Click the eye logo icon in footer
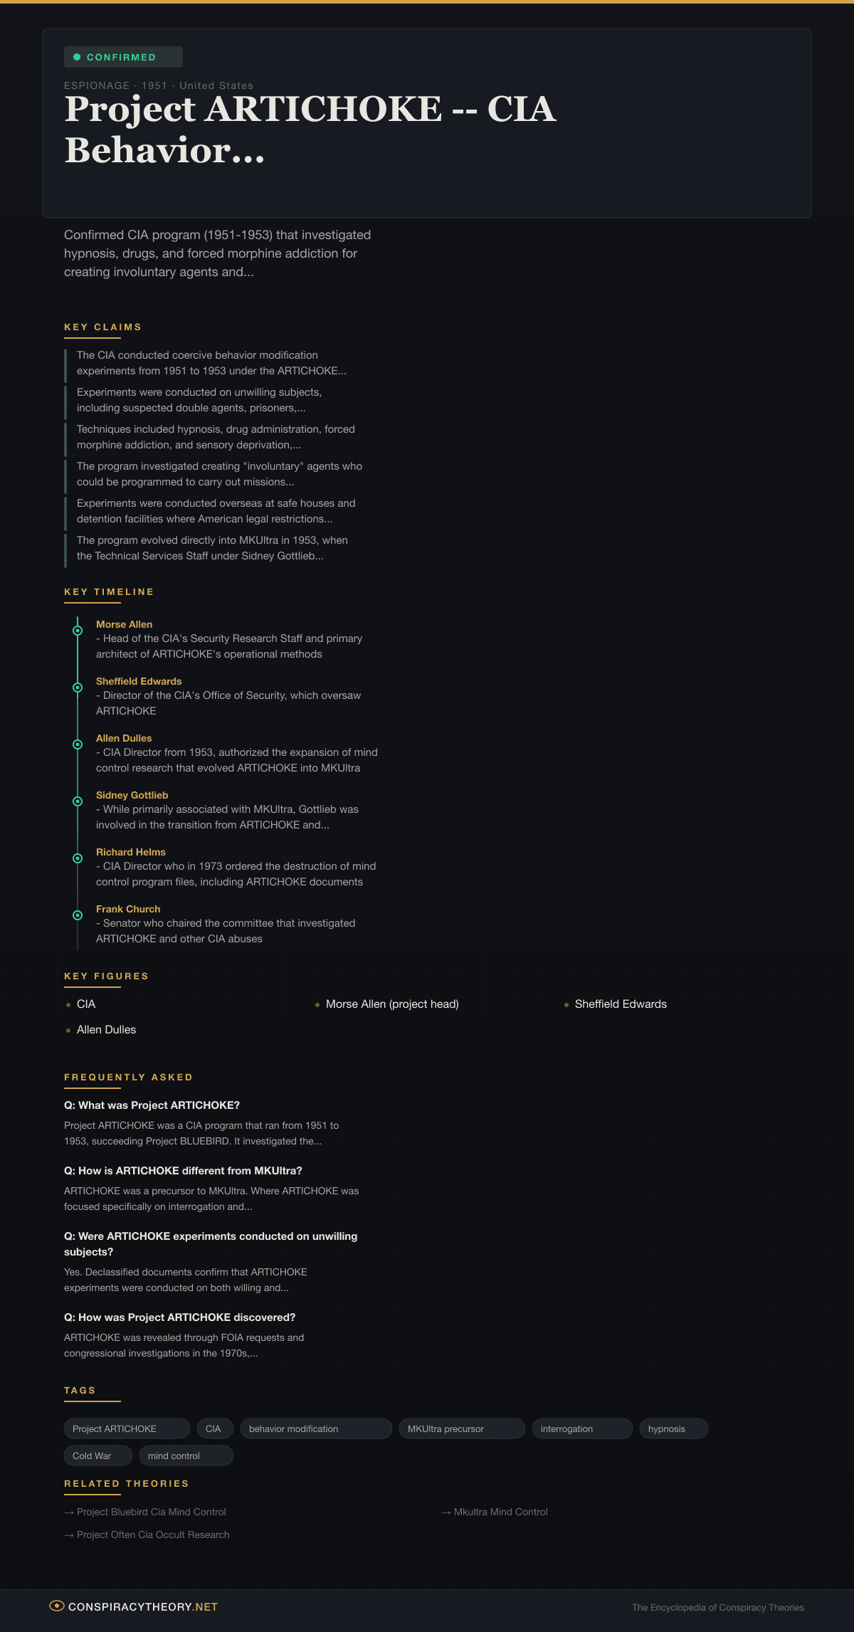The width and height of the screenshot is (854, 1632). coord(57,1606)
